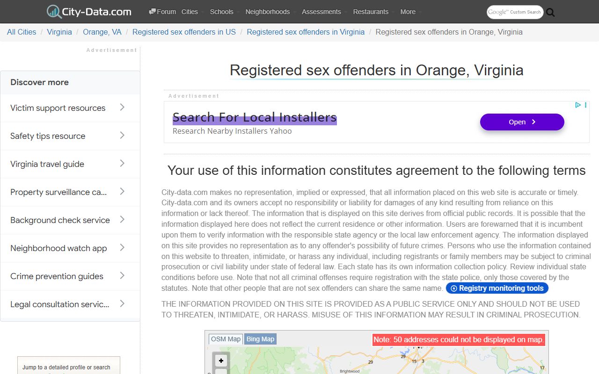Expand Safety tips resource item
This screenshot has width=599, height=374.
pyautogui.click(x=70, y=136)
